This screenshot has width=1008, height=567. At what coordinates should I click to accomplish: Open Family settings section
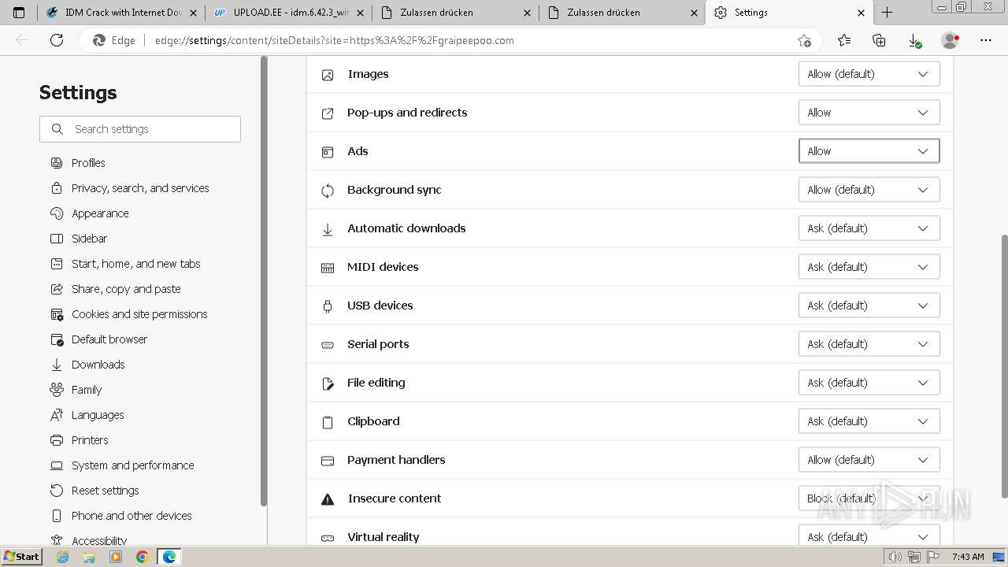pyautogui.click(x=87, y=390)
